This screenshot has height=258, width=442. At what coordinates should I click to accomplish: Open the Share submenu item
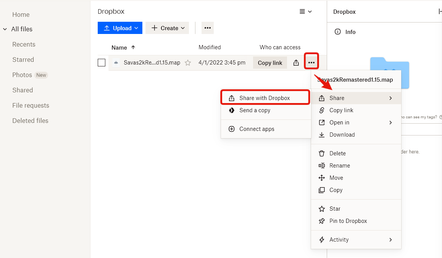(356, 98)
